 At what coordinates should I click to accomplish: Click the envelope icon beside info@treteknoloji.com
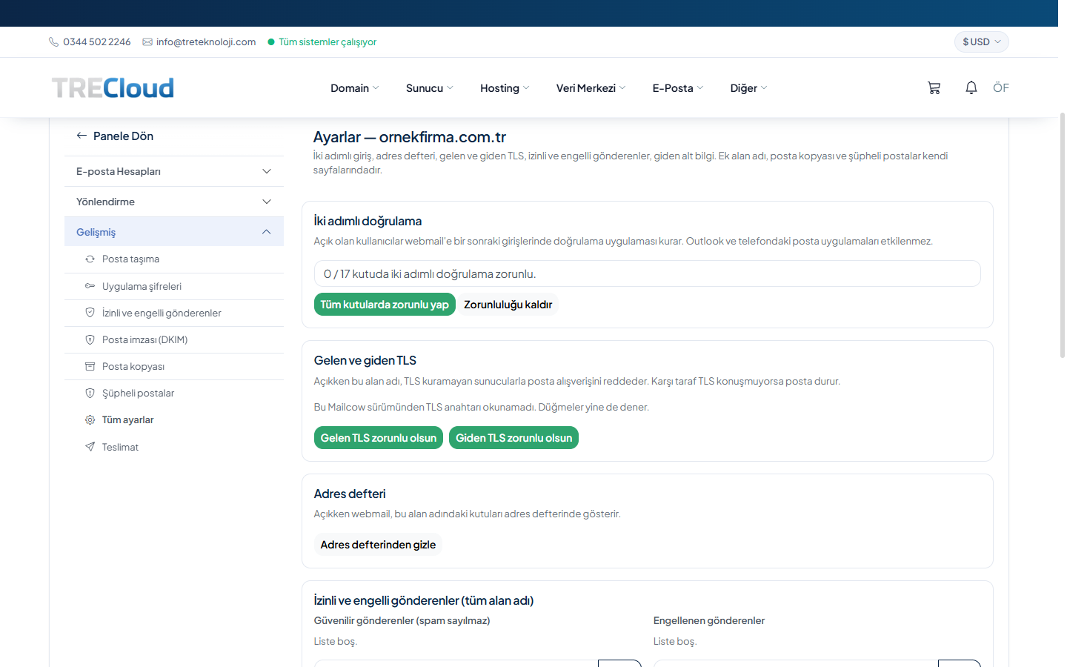click(x=147, y=42)
